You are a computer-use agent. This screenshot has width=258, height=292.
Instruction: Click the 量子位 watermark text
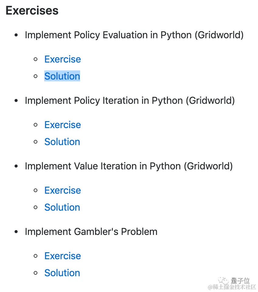pyautogui.click(x=240, y=280)
